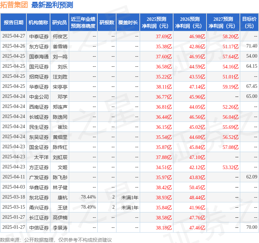Screen dimensions: 259x243
Task: Select the 机构简称 column header
Action: [38, 23]
